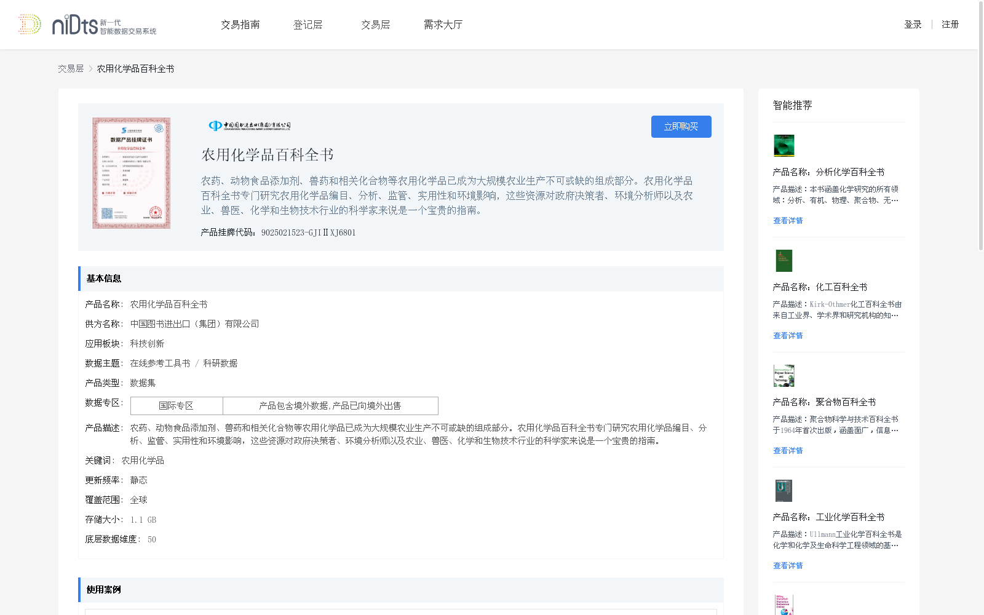
Task: Click the breadcrumb chevron separator
Action: (90, 69)
